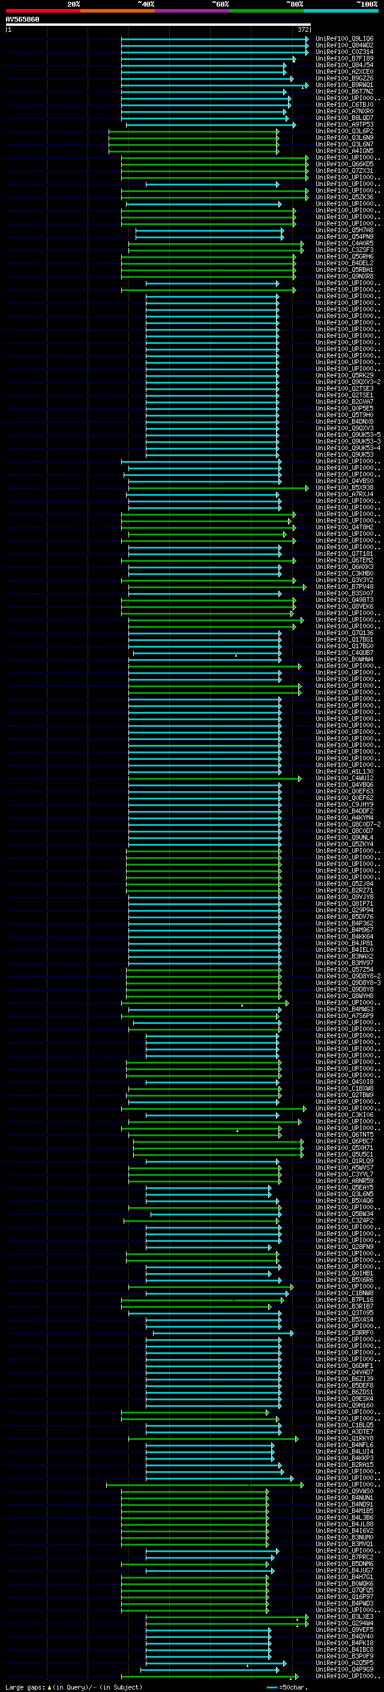Select the UniRef100_C4A0R5 label
This screenshot has width=384, height=1692.
pos(344,243)
